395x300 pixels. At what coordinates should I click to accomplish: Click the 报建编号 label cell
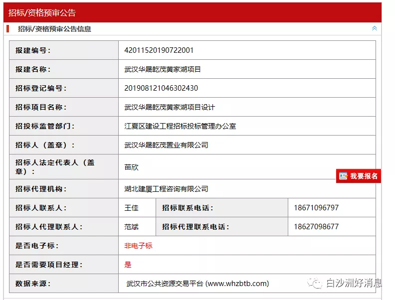[64, 50]
